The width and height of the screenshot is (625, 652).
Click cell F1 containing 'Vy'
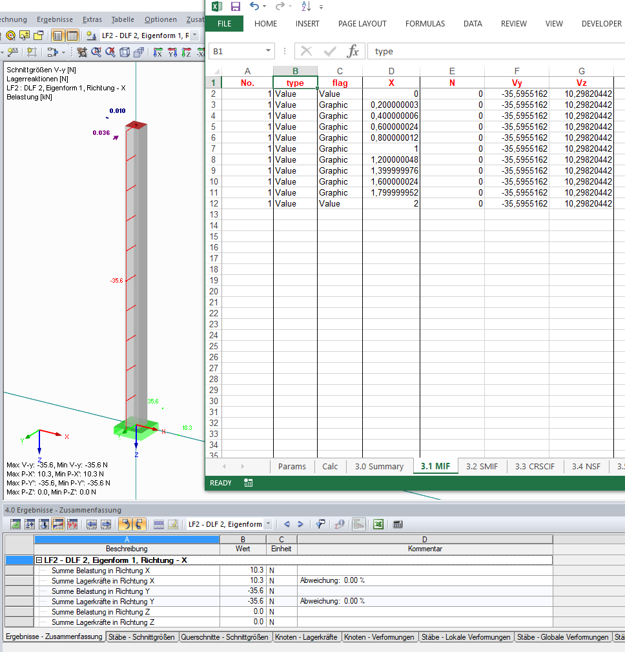click(517, 83)
